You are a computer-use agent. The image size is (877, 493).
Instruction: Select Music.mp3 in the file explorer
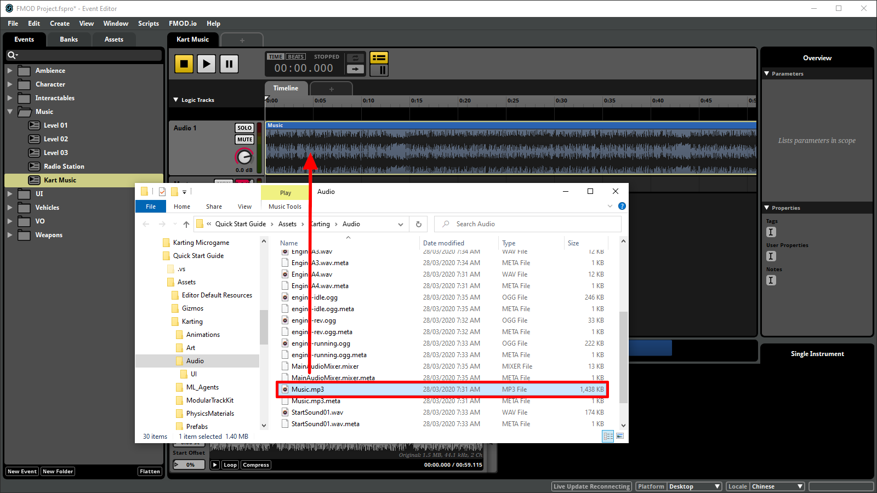(x=309, y=389)
